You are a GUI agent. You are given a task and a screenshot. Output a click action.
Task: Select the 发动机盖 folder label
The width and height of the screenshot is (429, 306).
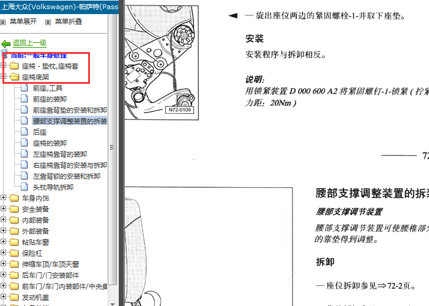(35, 297)
